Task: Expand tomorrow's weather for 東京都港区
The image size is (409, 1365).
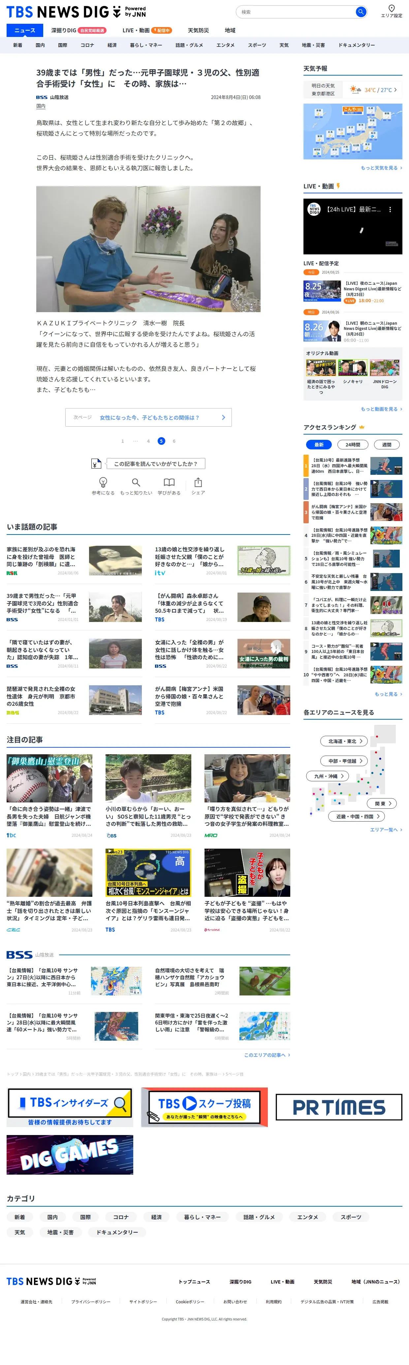Action: click(x=353, y=89)
